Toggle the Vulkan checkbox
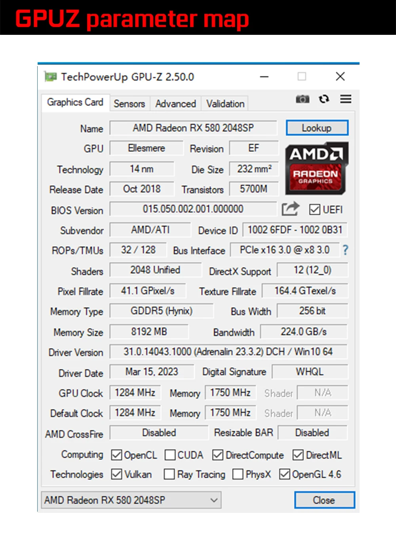 116,474
